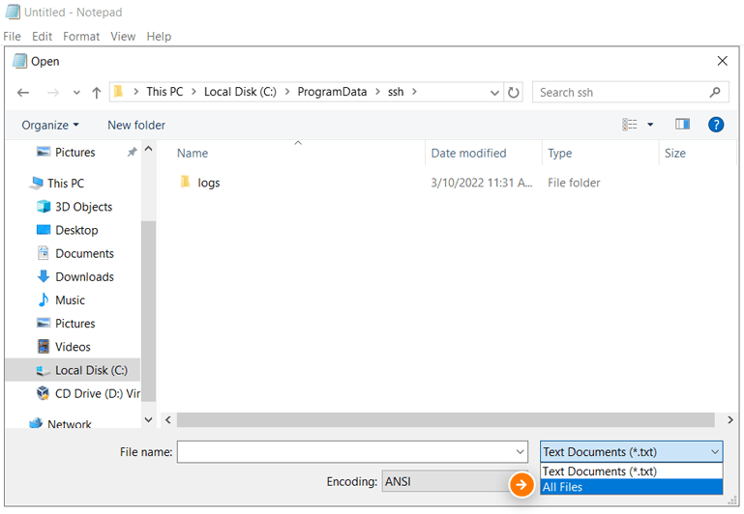744x514 pixels.
Task: Open Pictures under This PC
Action: 74,324
